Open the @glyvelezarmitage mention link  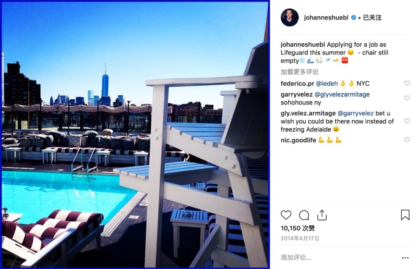pos(342,94)
